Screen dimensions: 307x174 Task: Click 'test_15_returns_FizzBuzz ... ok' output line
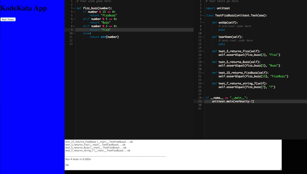99,142
